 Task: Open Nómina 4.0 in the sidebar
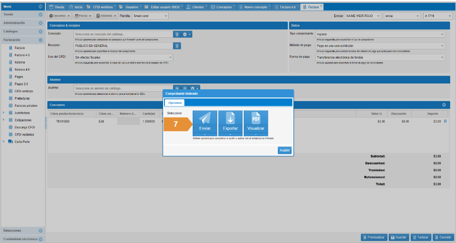[x=22, y=69]
